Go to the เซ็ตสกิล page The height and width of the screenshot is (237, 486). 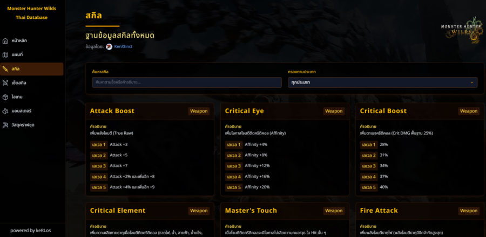pyautogui.click(x=32, y=83)
